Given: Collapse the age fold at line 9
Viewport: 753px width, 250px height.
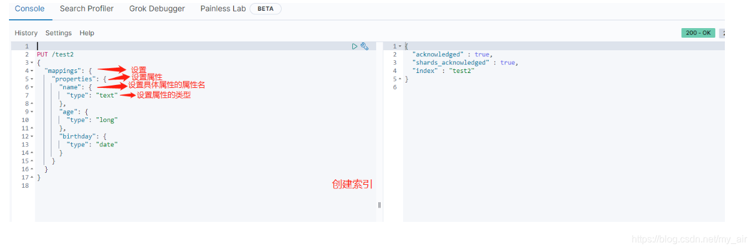Looking at the screenshot, I should 32,112.
